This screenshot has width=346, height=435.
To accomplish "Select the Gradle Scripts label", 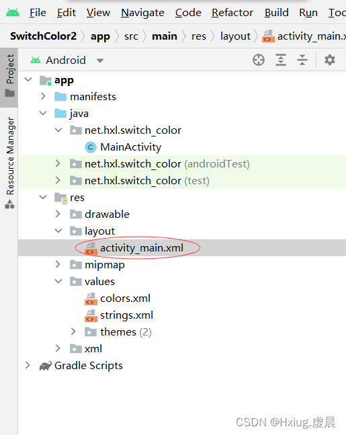I will coord(89,366).
